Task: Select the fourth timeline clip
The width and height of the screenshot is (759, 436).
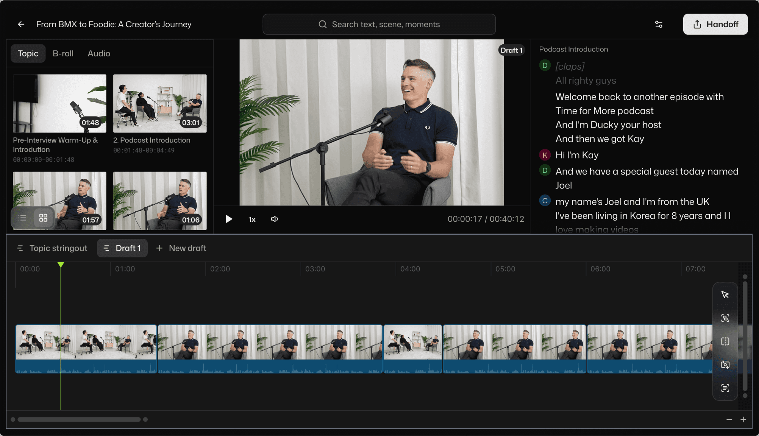Action: coord(514,349)
